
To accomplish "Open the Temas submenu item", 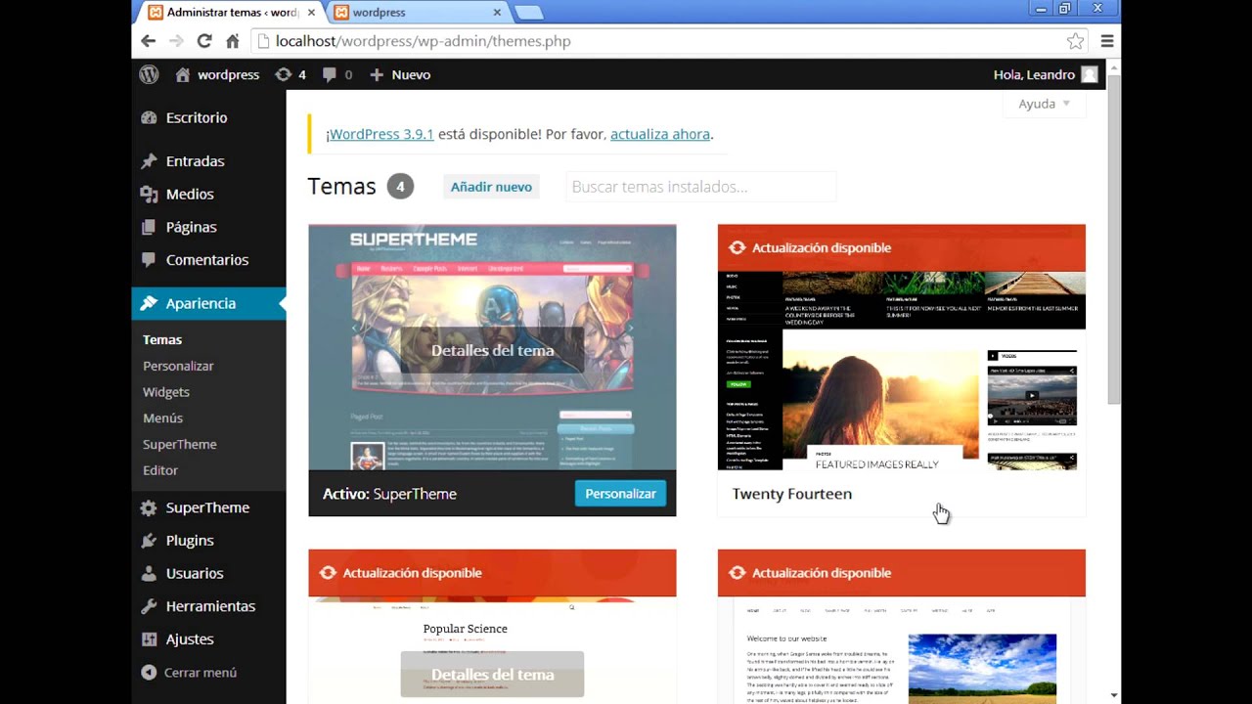I will pos(162,340).
